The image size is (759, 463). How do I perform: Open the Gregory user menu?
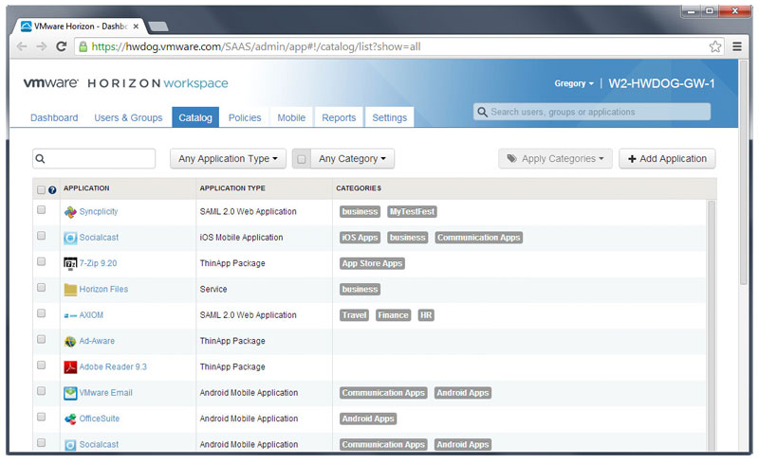pyautogui.click(x=574, y=83)
